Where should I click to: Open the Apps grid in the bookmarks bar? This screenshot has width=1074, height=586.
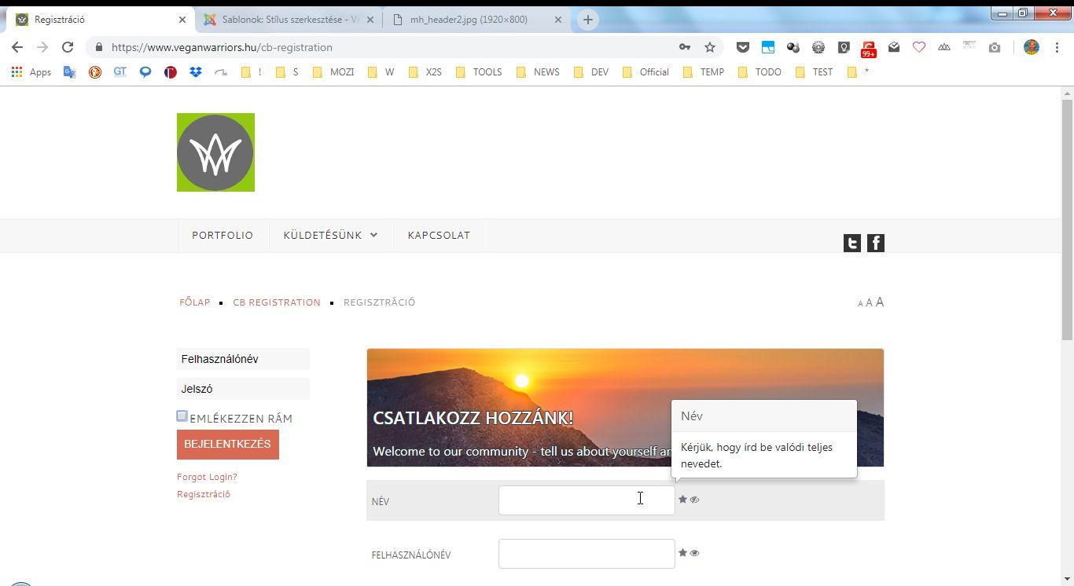point(31,71)
